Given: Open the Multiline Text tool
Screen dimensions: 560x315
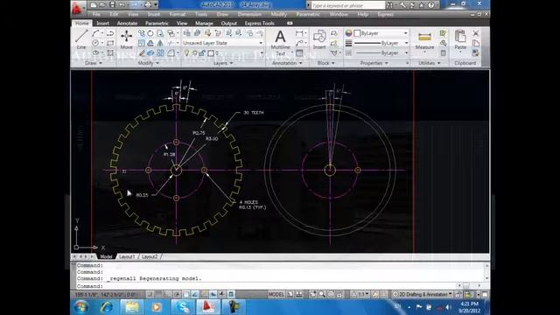Looking at the screenshot, I should [280, 43].
